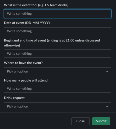Click the 'Begin and end time of event' label

(x=25, y=40)
